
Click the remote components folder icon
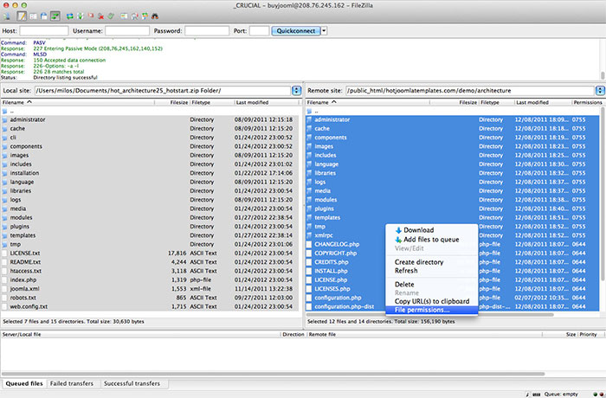(x=309, y=138)
